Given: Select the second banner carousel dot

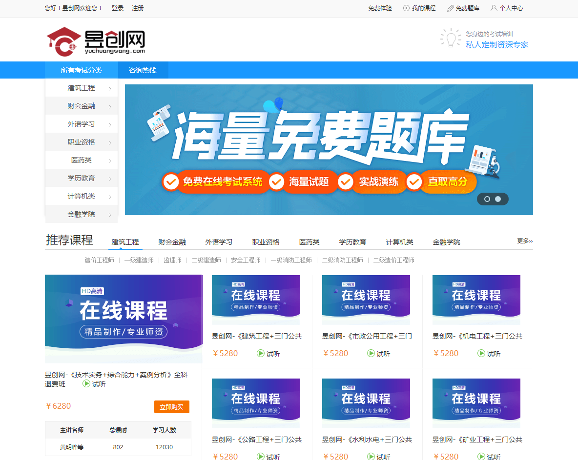Looking at the screenshot, I should click(498, 199).
